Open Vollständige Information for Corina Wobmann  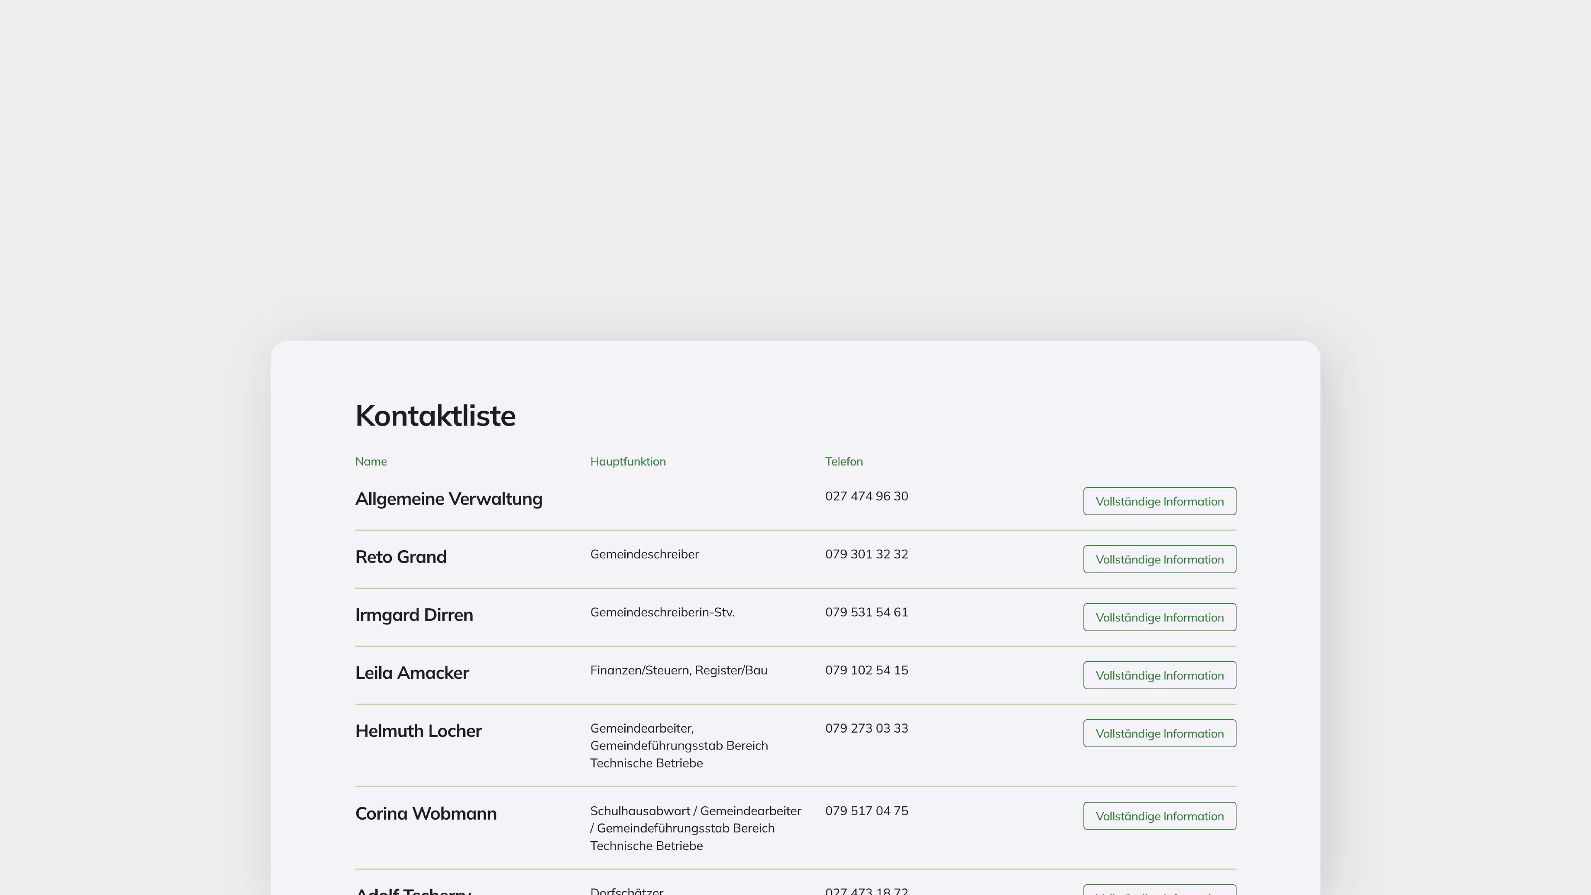pos(1159,816)
